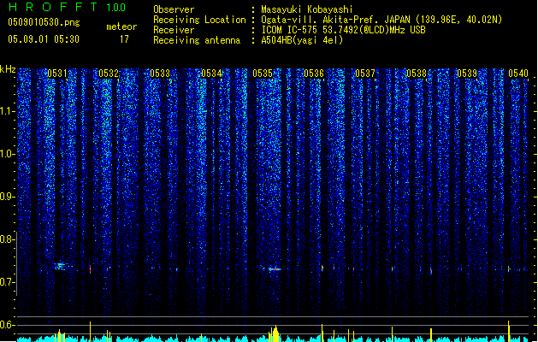Click the 0540 time marker

click(x=518, y=74)
